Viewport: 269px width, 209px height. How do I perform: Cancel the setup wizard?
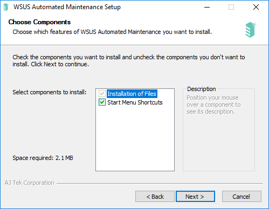click(x=242, y=197)
